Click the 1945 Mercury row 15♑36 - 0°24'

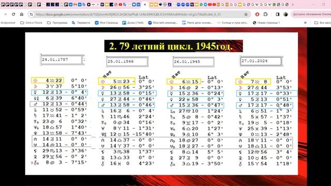[195, 94]
